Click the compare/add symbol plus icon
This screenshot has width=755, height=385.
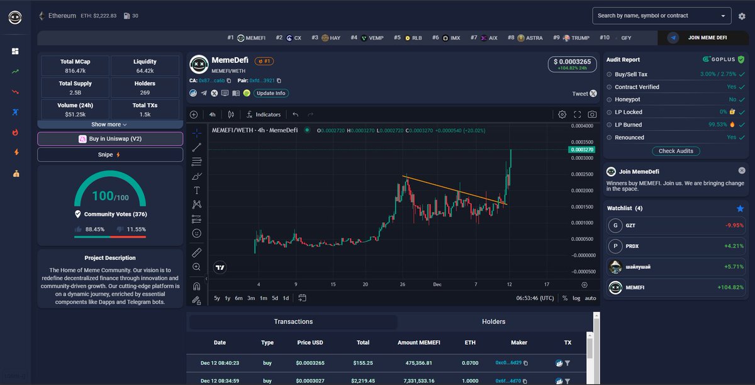(x=194, y=114)
